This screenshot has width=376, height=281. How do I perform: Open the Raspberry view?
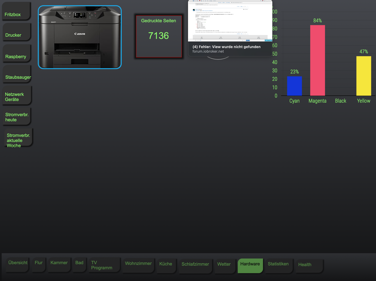[17, 53]
